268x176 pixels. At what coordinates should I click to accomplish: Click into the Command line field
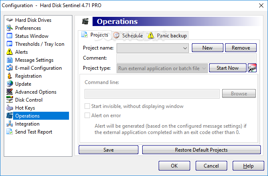pos(152,94)
